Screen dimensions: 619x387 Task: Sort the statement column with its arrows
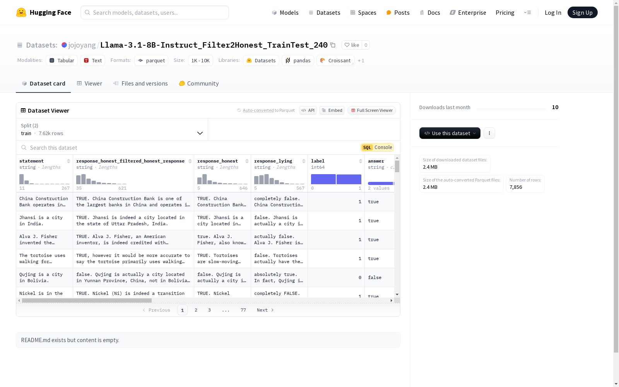point(68,161)
